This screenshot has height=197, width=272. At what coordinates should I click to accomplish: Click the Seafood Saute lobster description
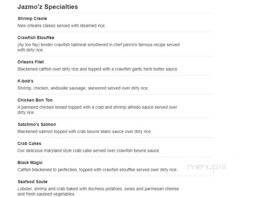pyautogui.click(x=98, y=191)
